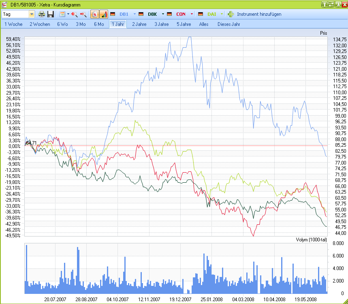Click the 19.05.2008 date axis label

coord(305,299)
